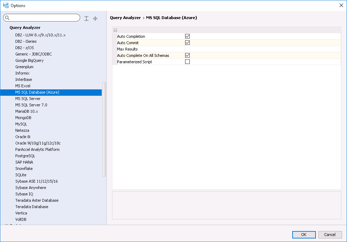The width and height of the screenshot is (347, 242).
Task: Enable the Parameterized Script checkbox
Action: tap(188, 62)
